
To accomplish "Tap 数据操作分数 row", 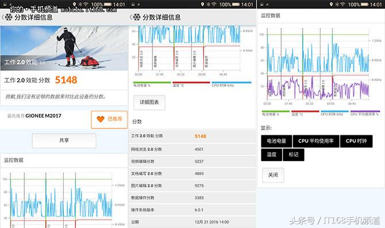I will (x=192, y=197).
